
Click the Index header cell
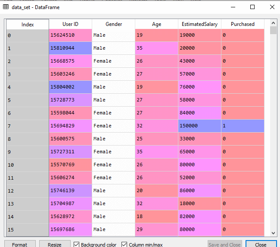pos(28,25)
